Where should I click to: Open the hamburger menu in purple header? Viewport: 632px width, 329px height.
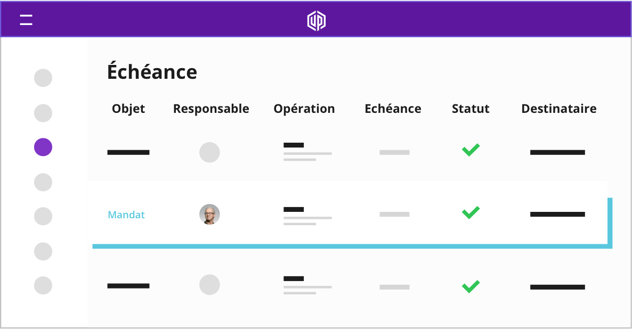click(x=26, y=20)
